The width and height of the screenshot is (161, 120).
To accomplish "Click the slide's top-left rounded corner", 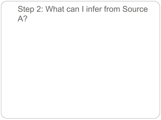I will [x=2, y=2].
